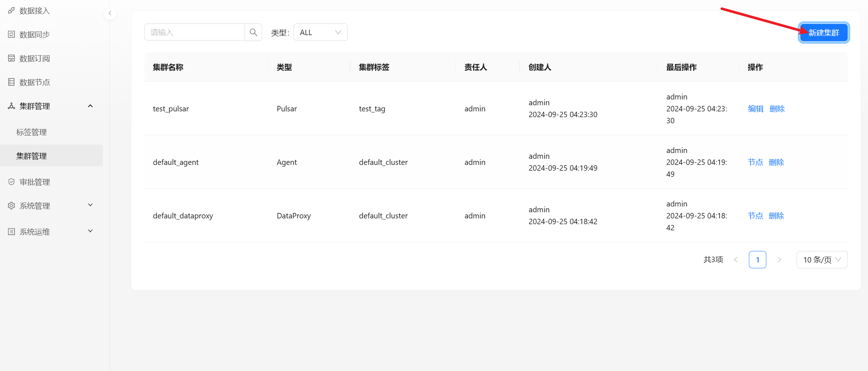Select the 集群管理 submenu item
Screen dimensions: 868x371
(31, 156)
